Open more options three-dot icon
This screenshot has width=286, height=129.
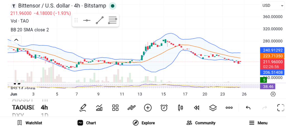[229, 108]
